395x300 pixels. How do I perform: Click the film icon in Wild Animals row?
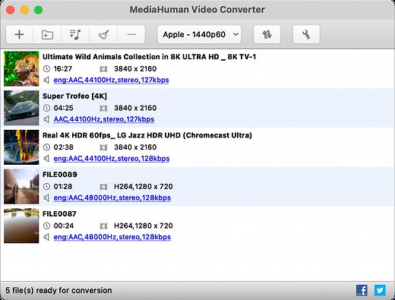103,69
